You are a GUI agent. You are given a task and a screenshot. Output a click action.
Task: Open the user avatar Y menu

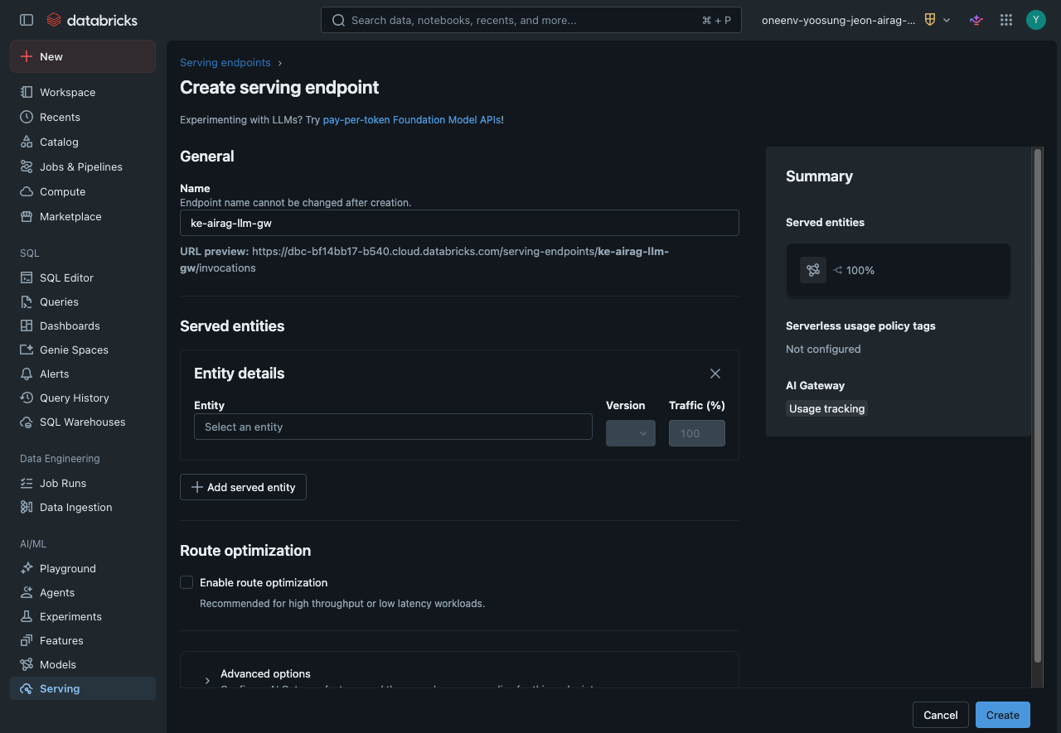tap(1036, 20)
